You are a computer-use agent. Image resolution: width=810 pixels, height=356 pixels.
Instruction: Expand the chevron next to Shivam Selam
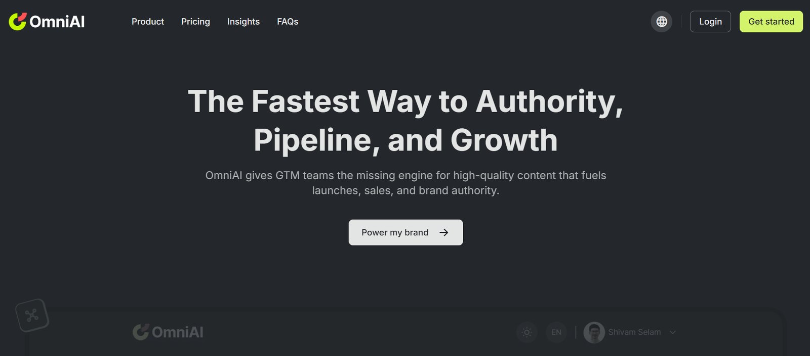click(x=673, y=332)
